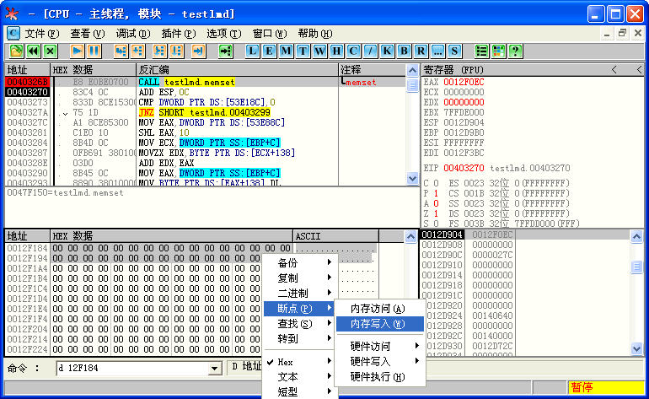Click dump pane scrollbar up arrow

(410, 236)
